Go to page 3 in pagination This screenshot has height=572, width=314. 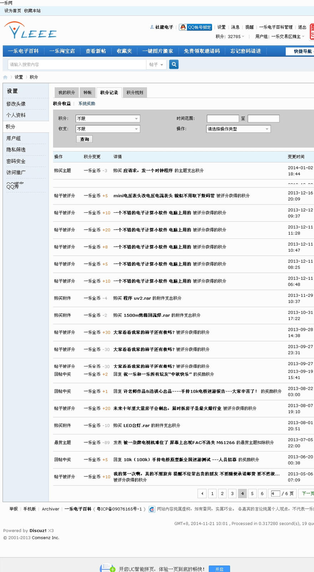click(x=232, y=493)
